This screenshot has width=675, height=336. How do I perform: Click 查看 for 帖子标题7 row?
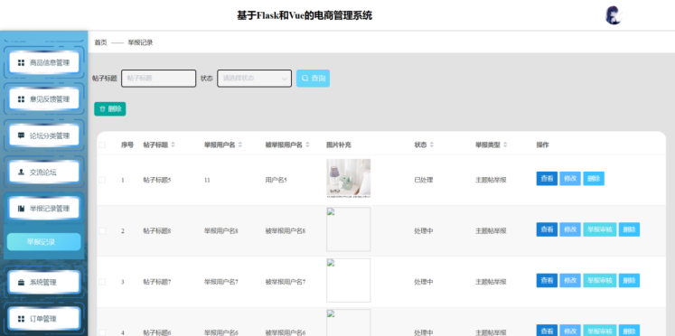[547, 281]
